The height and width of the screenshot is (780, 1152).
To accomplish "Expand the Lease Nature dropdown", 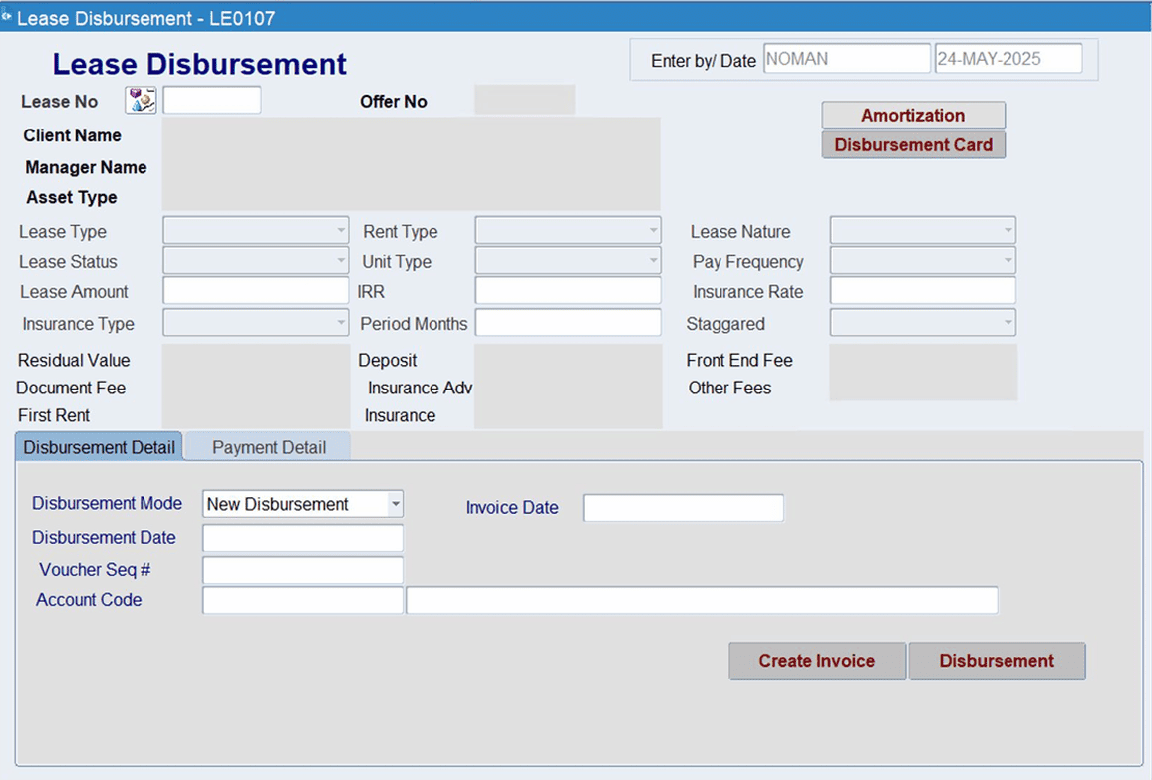I will point(1006,231).
